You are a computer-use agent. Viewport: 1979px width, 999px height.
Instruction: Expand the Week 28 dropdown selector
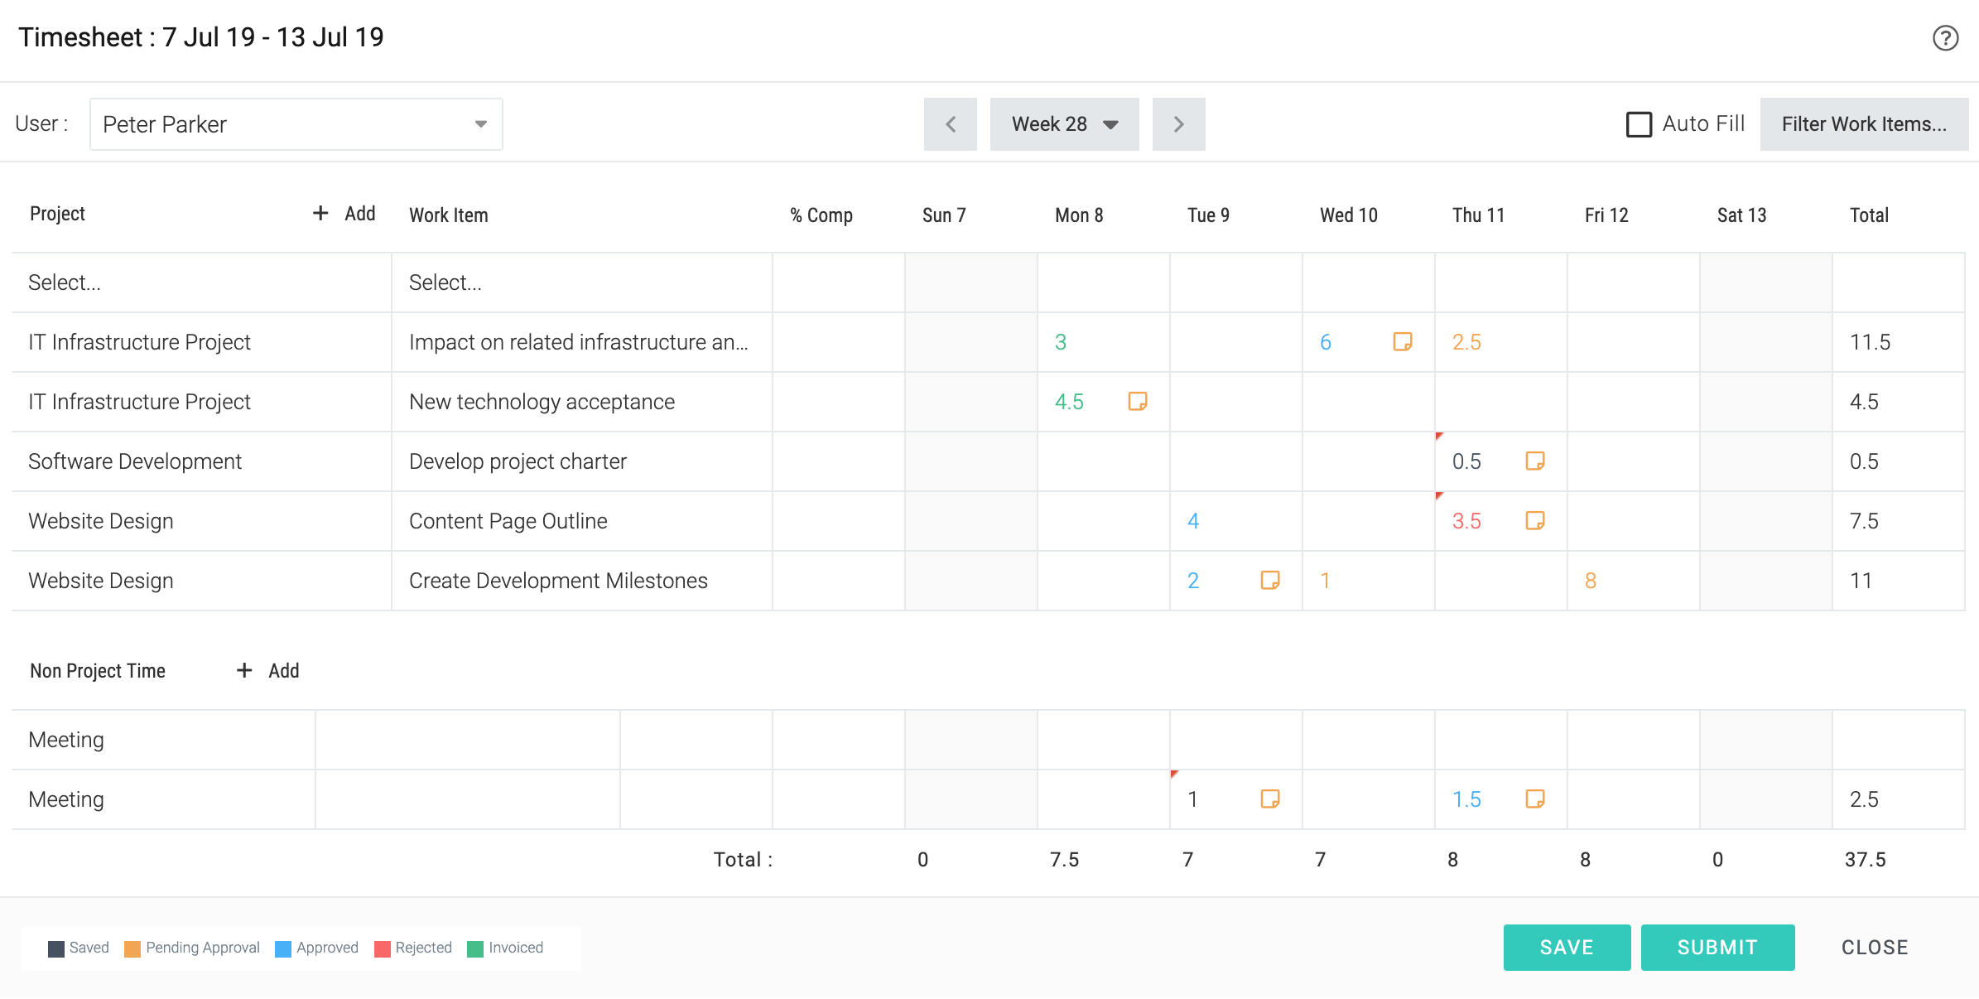tap(1063, 123)
